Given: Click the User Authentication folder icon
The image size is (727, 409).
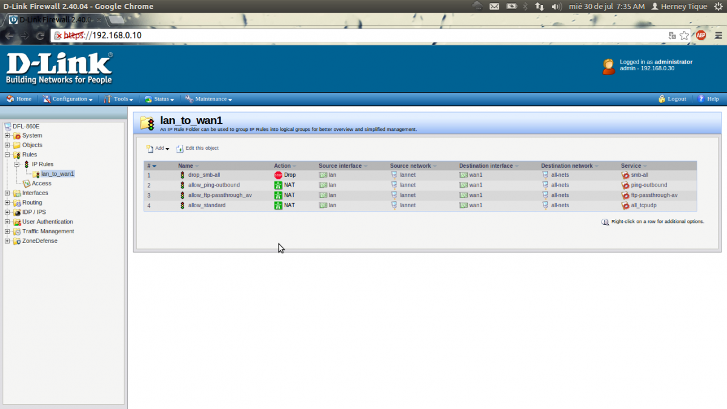Looking at the screenshot, I should (x=17, y=222).
